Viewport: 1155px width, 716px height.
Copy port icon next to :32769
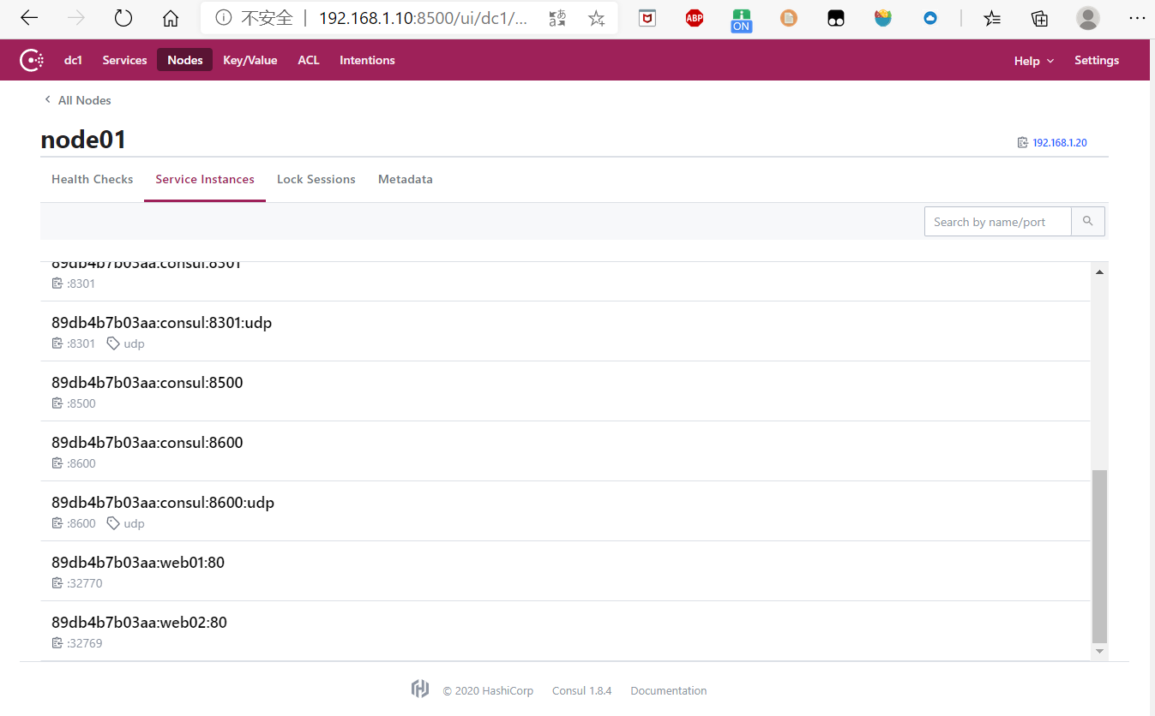click(57, 643)
